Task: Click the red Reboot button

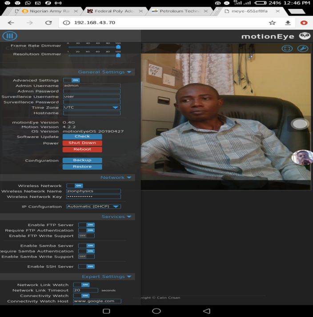Action: click(x=82, y=149)
